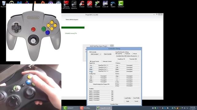Click the Start Unassigned field
The image size is (197, 110).
click(x=129, y=76)
